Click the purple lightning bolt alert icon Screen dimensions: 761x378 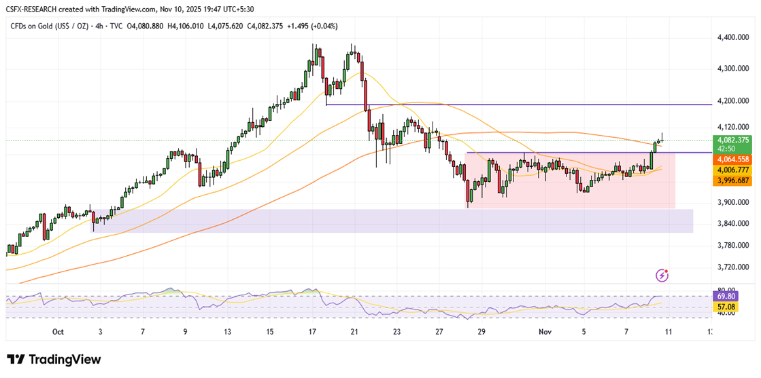click(x=662, y=275)
